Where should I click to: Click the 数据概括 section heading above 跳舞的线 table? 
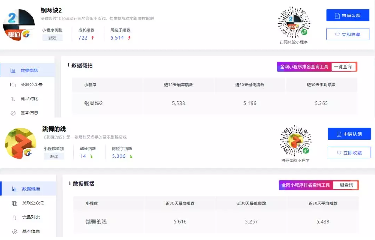84,184
